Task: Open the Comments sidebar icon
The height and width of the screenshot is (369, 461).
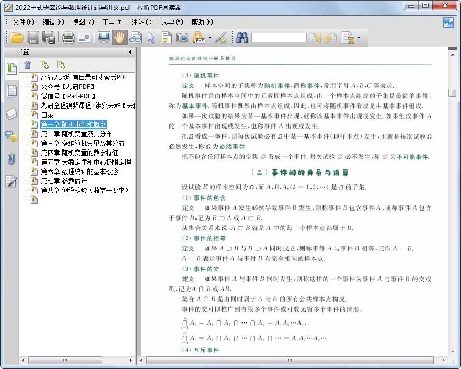Action: click(x=11, y=136)
